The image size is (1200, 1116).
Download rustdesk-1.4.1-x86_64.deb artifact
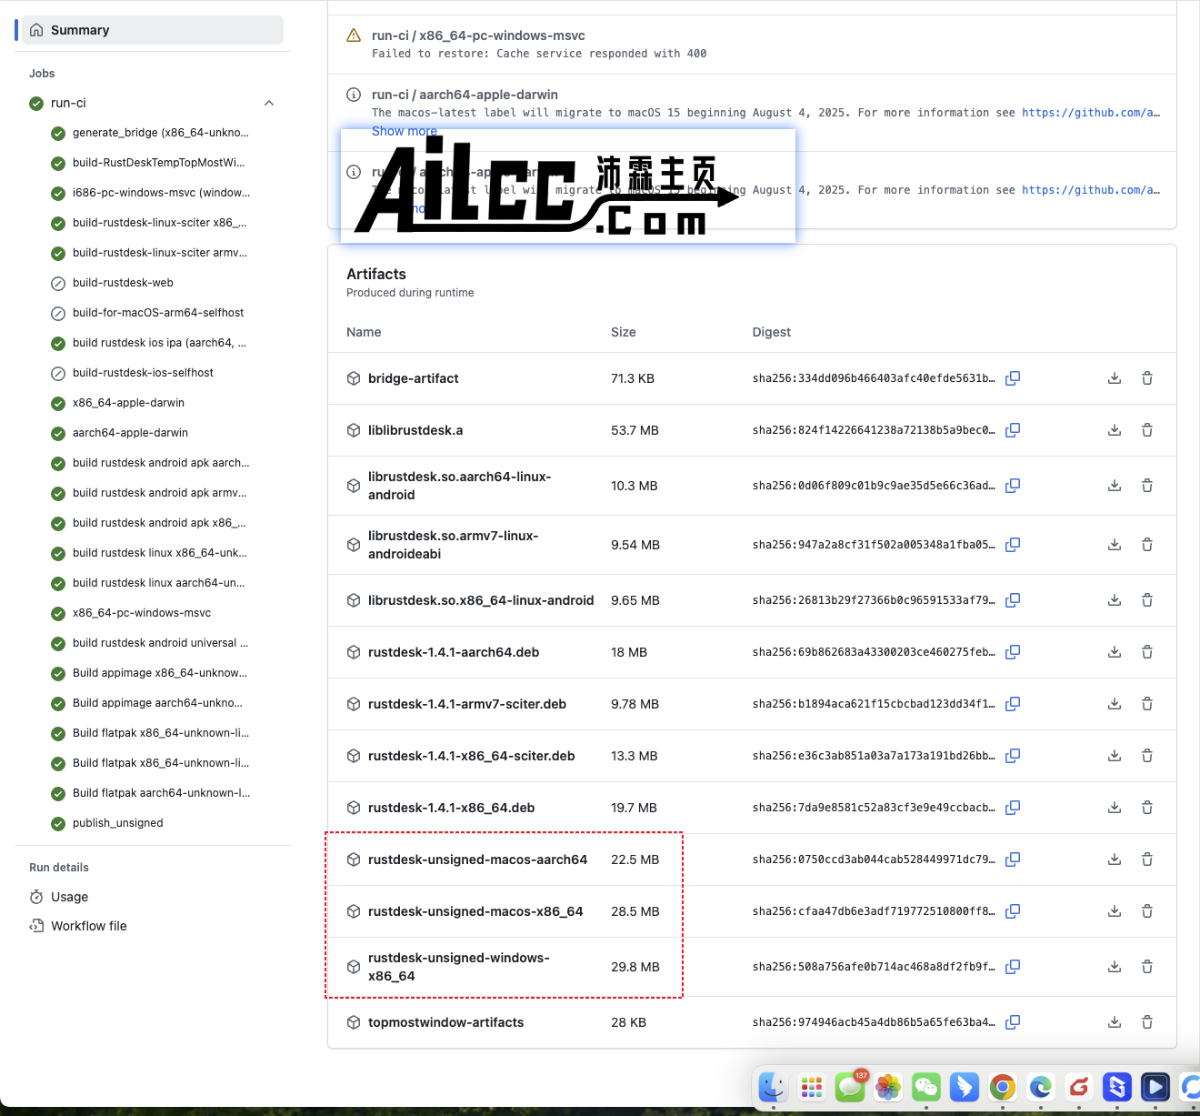(x=1115, y=808)
